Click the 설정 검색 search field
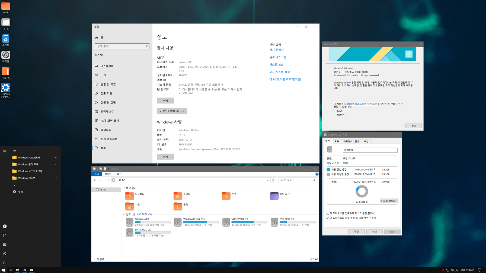The height and width of the screenshot is (273, 486). click(x=122, y=46)
